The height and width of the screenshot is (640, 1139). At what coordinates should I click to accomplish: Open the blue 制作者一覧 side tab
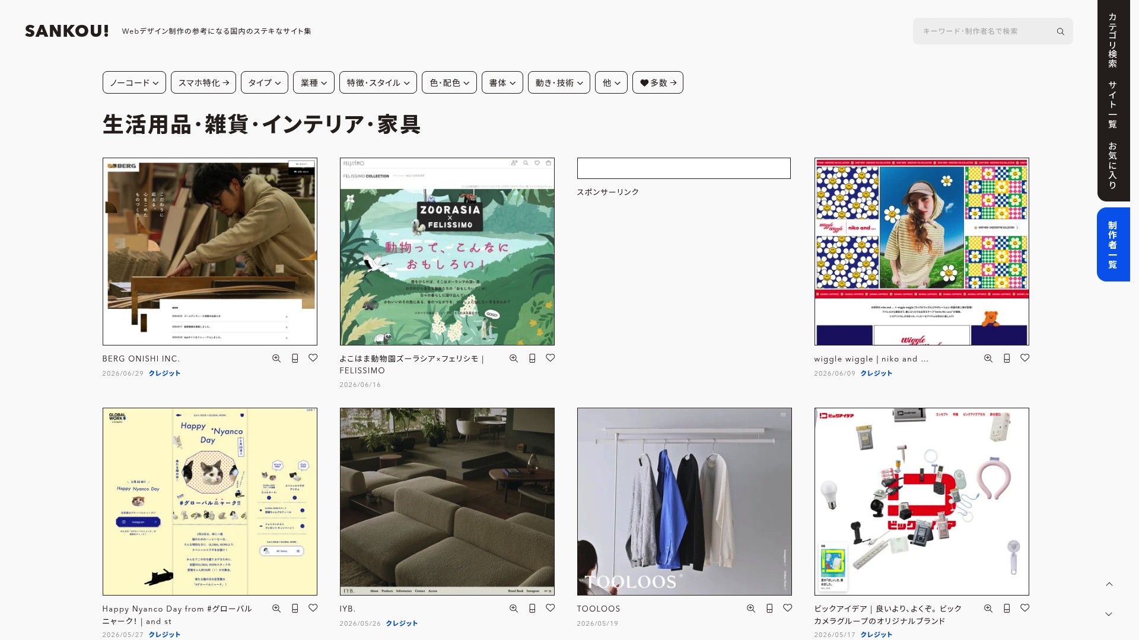(1113, 244)
